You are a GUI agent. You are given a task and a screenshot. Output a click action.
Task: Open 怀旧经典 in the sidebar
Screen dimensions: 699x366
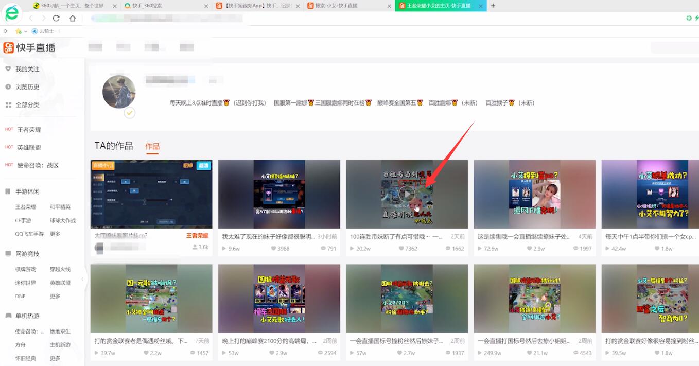(x=26, y=358)
